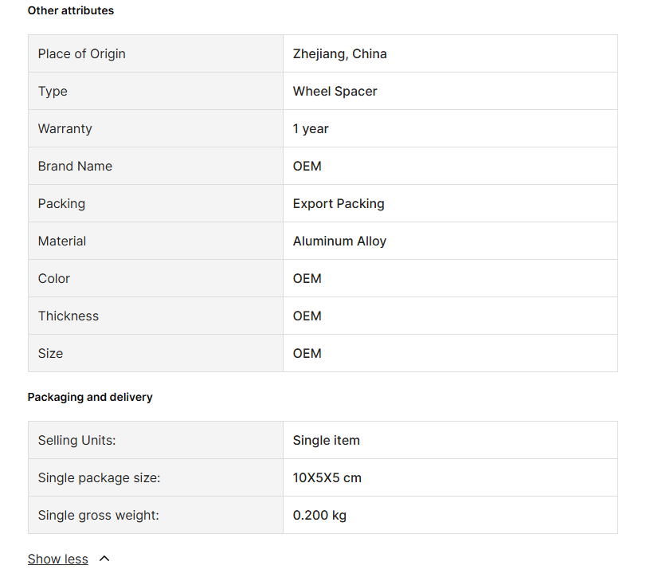Select the "Aluminum Alloy" material value

pos(339,241)
